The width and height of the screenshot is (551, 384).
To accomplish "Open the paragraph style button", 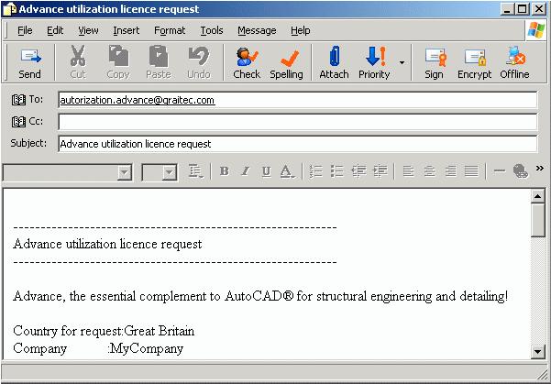I will (x=195, y=171).
